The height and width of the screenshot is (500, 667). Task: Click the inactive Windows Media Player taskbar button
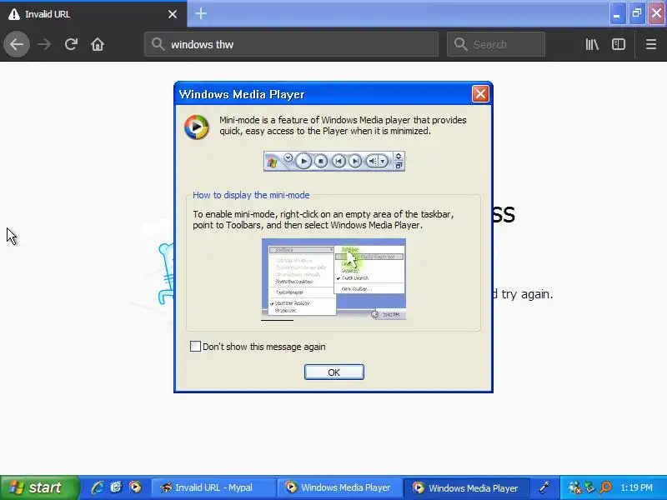(x=339, y=487)
